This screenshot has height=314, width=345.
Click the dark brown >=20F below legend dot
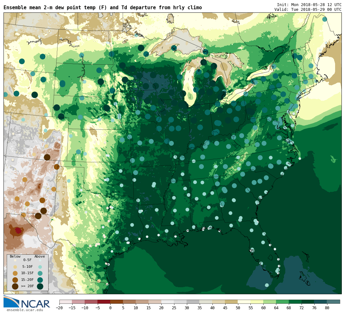click(15, 286)
